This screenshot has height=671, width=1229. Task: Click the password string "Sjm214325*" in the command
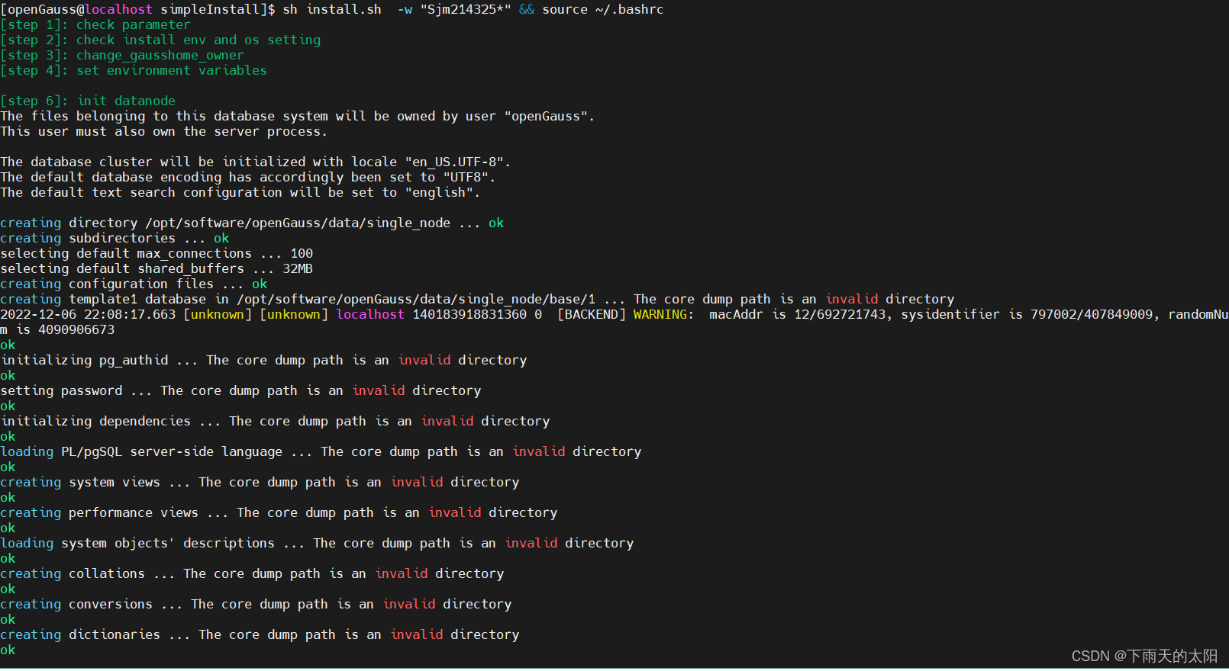coord(466,9)
